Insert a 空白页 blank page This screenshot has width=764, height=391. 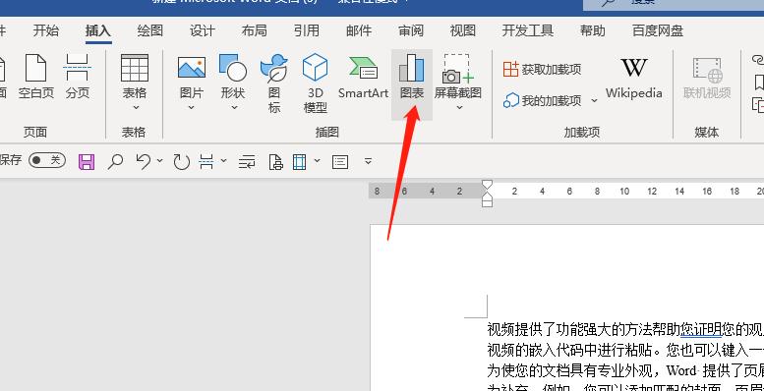[x=36, y=78]
